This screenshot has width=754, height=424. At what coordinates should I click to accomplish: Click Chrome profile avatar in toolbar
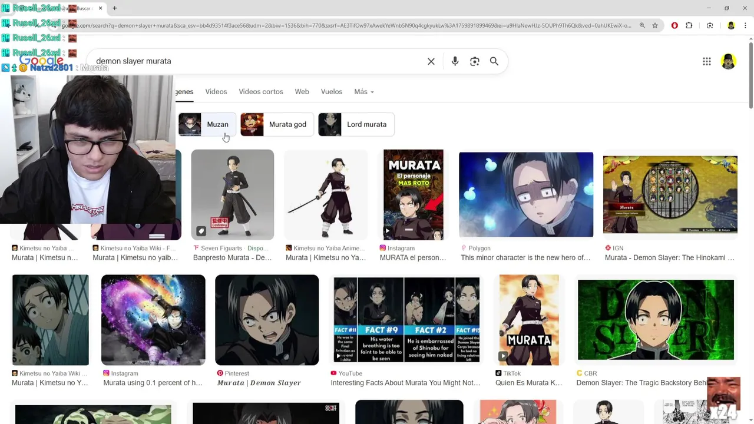click(731, 25)
